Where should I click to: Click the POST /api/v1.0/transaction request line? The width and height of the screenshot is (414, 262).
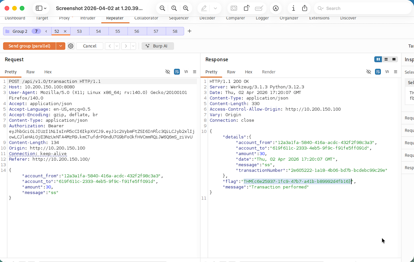click(55, 81)
